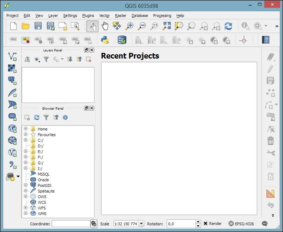Expand the Home folder tree node
Viewport: 283px width, 232px height.
pos(25,129)
